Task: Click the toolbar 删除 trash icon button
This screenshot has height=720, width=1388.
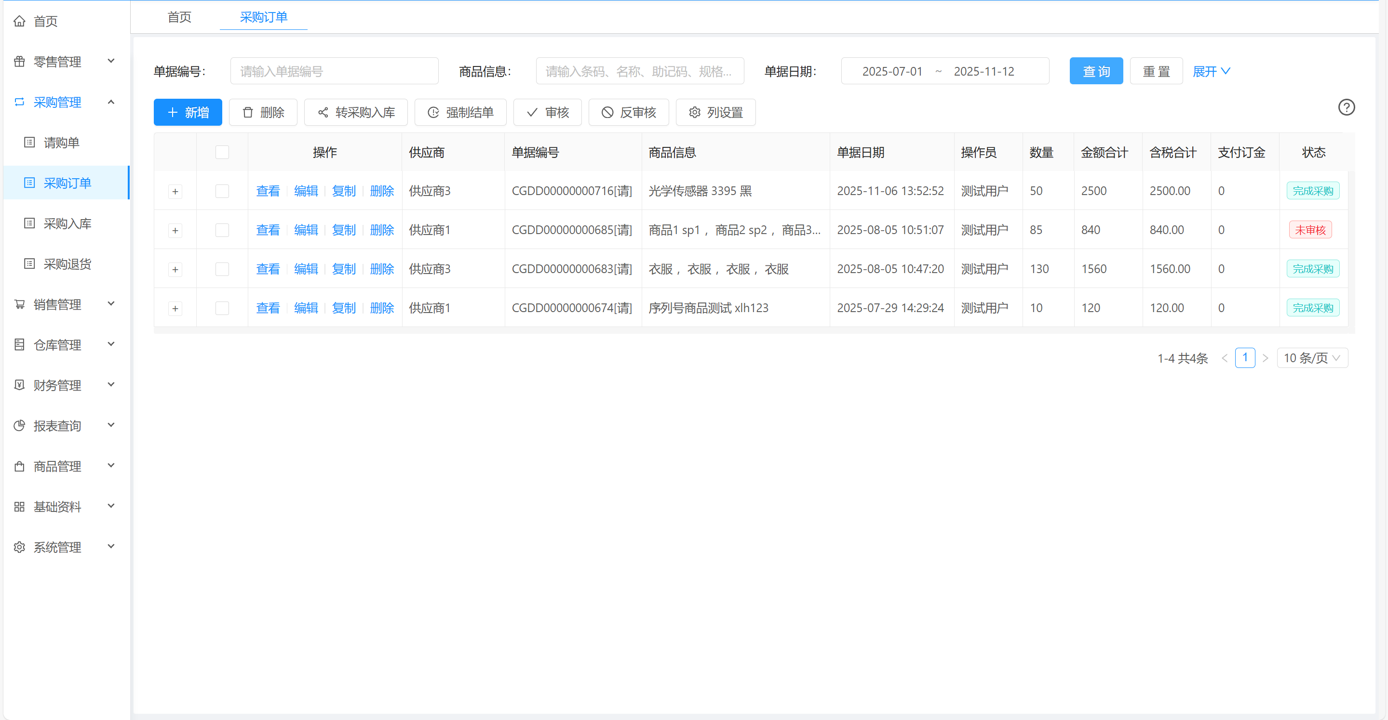Action: [x=263, y=113]
